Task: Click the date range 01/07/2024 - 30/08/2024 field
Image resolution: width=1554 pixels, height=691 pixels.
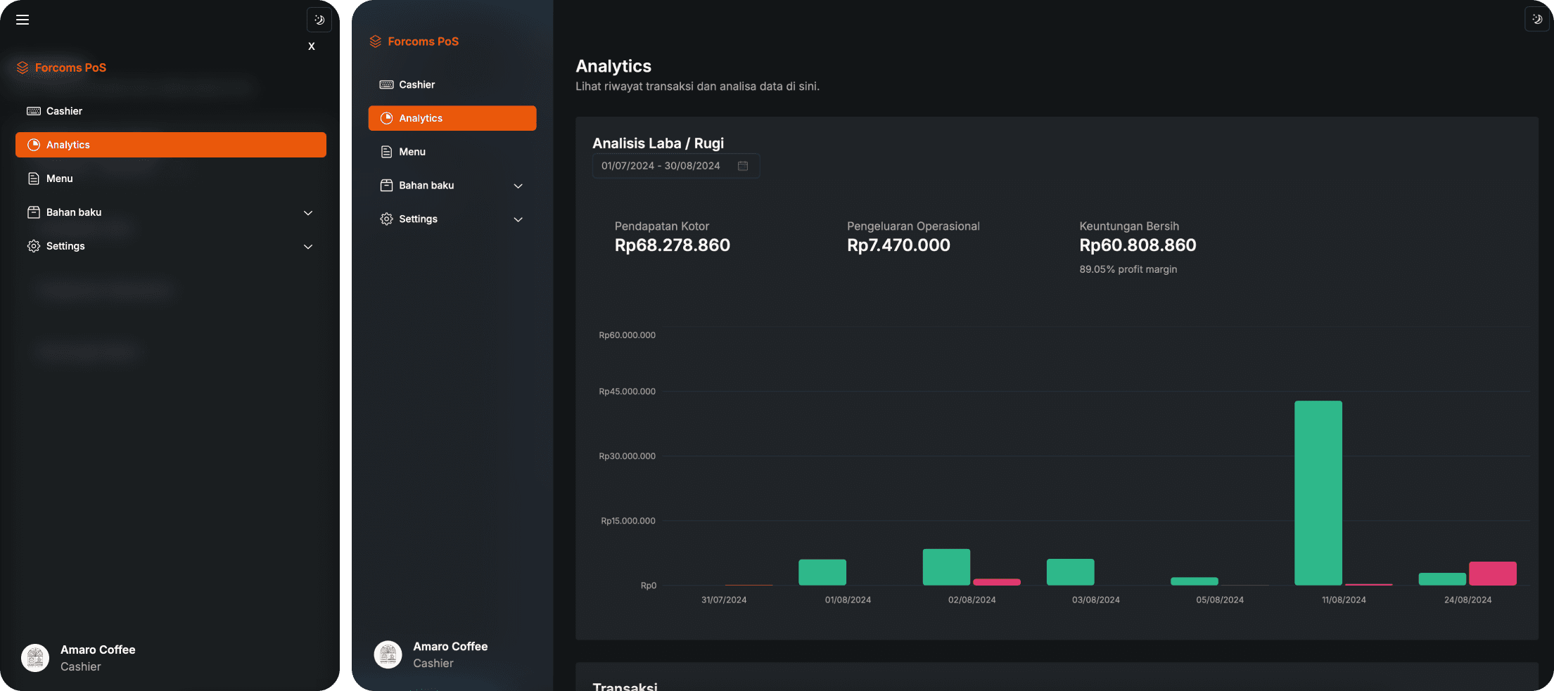Action: 661,166
